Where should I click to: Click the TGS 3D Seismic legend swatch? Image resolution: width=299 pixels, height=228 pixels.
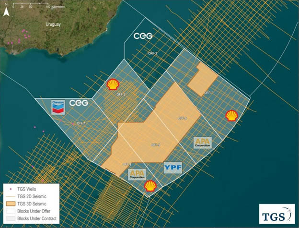11,204
